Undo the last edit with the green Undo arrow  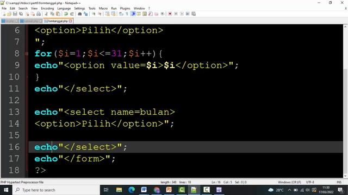[x=66, y=14]
